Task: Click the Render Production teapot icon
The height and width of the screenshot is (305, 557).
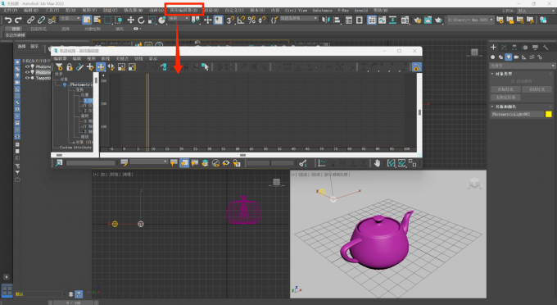Action: (439, 20)
